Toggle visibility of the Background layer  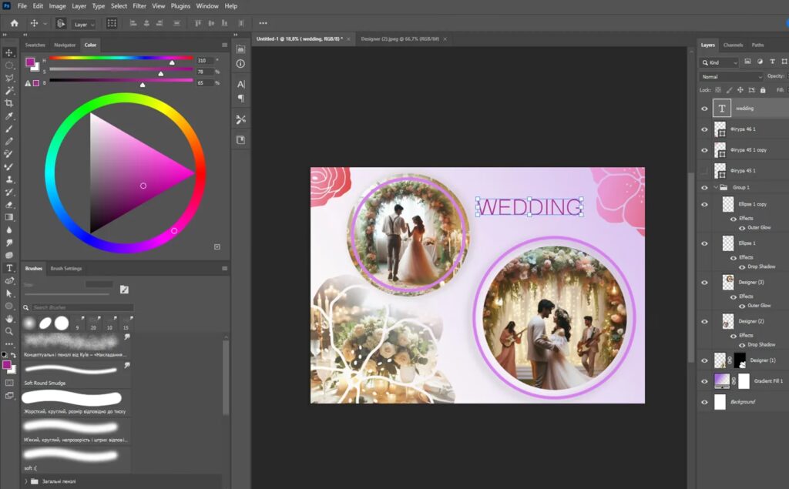[x=704, y=402]
